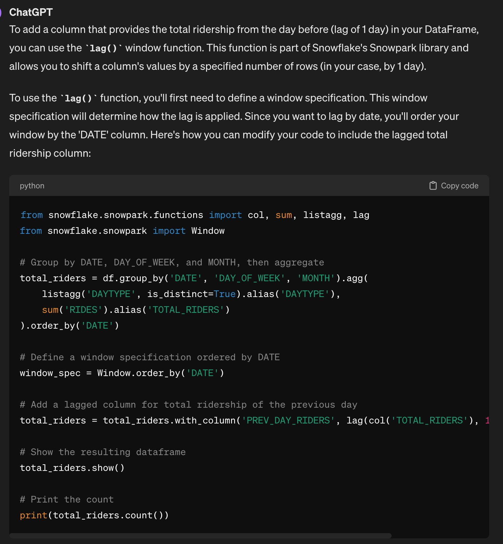Place cursor on 'from snowflake.snowpark import Window' line
The width and height of the screenshot is (503, 544).
(122, 231)
